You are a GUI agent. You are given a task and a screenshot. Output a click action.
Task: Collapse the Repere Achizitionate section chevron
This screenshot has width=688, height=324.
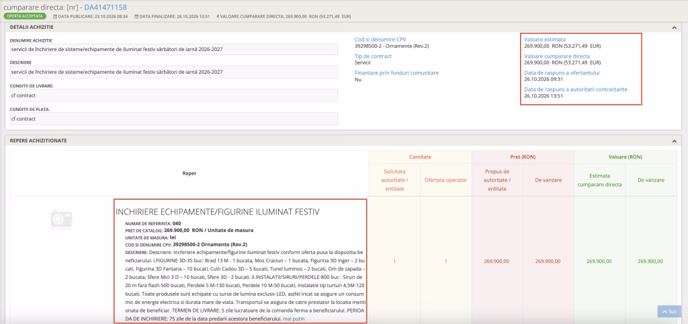[x=673, y=141]
